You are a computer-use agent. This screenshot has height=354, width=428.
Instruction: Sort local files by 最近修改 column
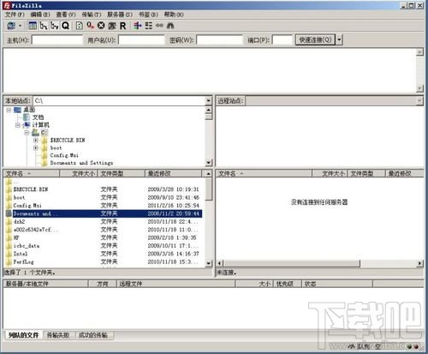[174, 174]
